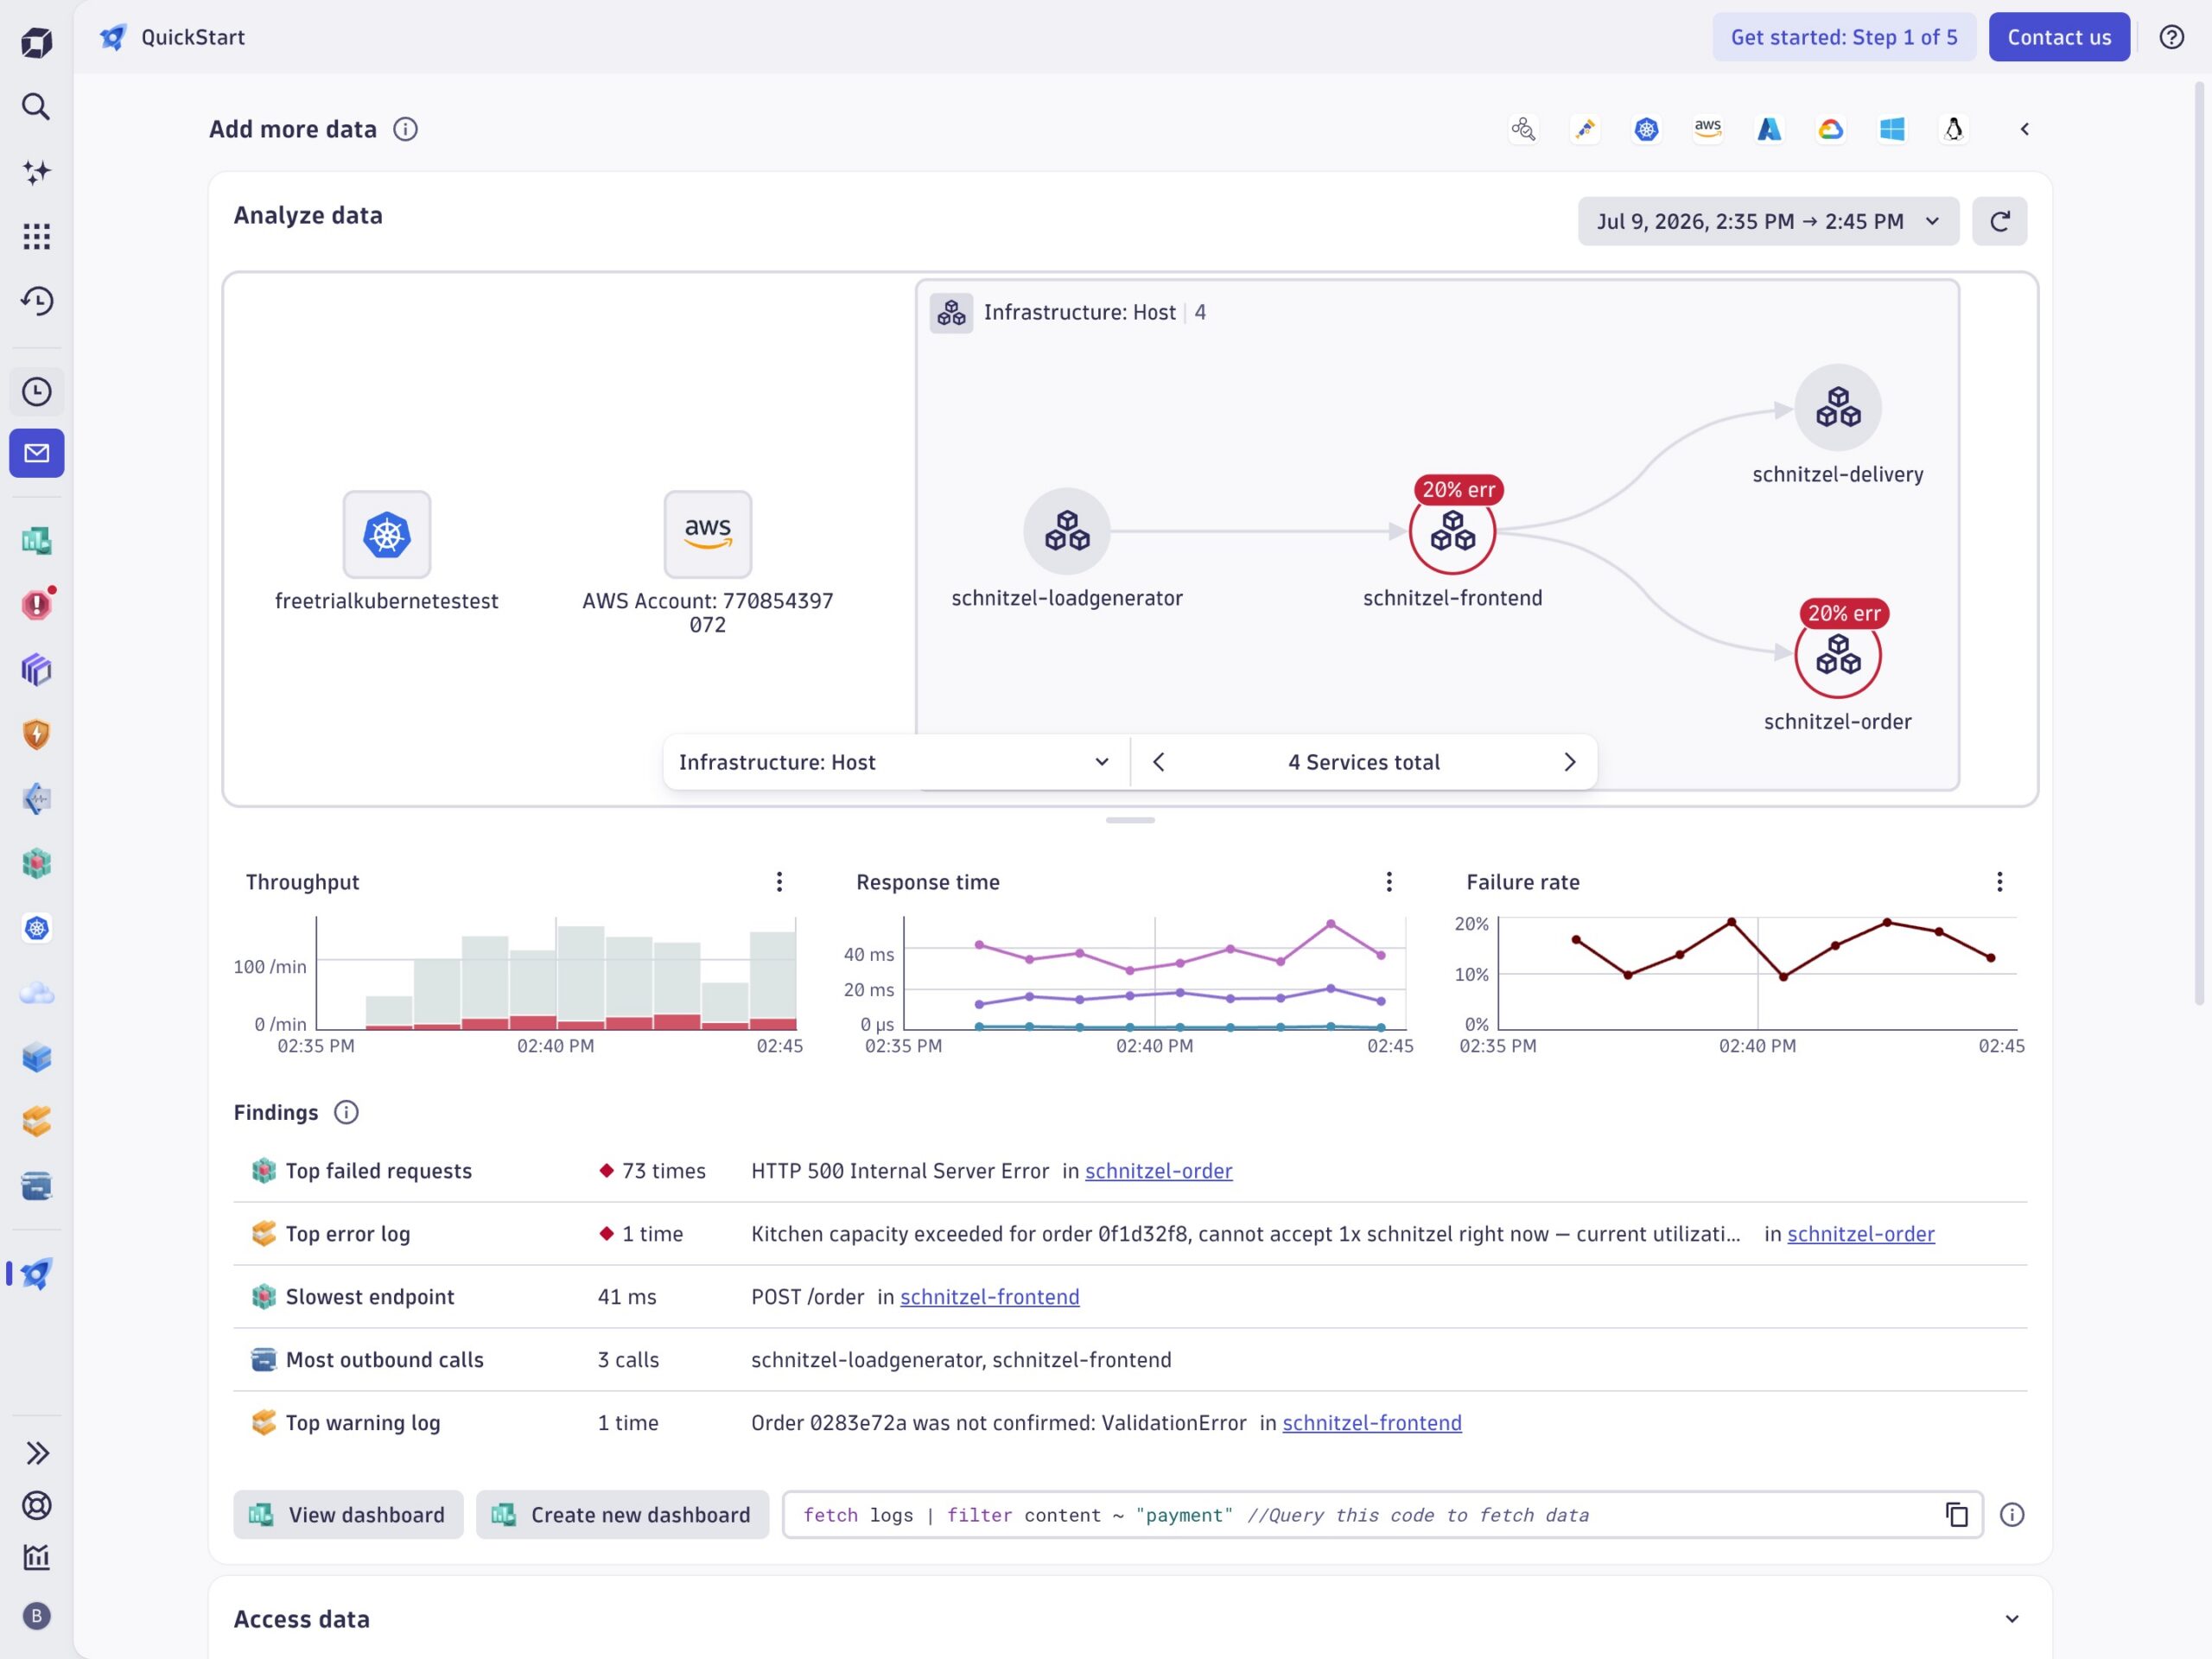Collapse the Add more data icon row
The image size is (2212, 1659).
[2025, 129]
